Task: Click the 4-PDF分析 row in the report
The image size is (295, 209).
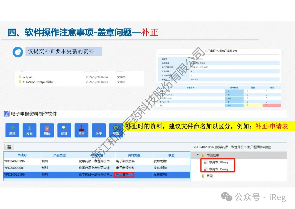Action: [x=219, y=102]
